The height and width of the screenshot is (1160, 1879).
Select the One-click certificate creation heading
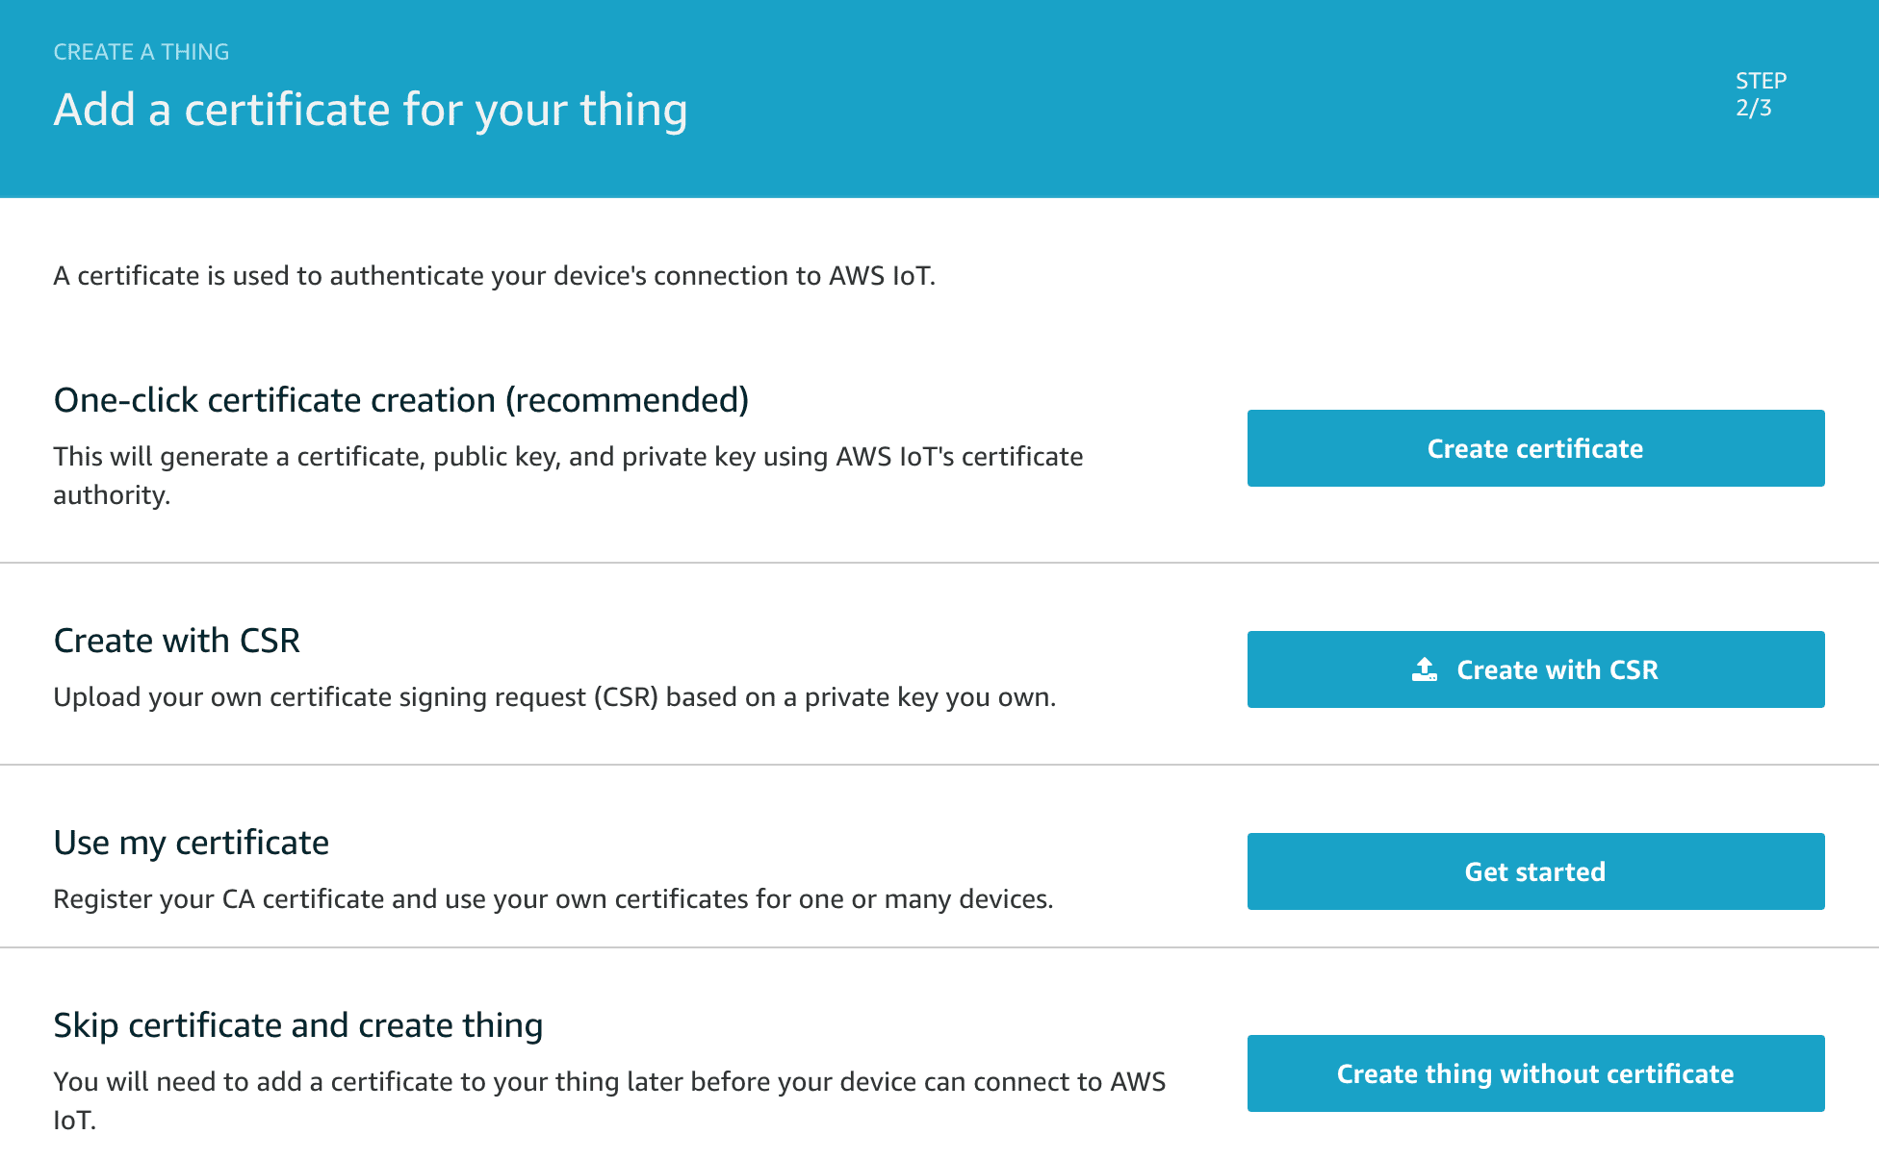pos(401,399)
